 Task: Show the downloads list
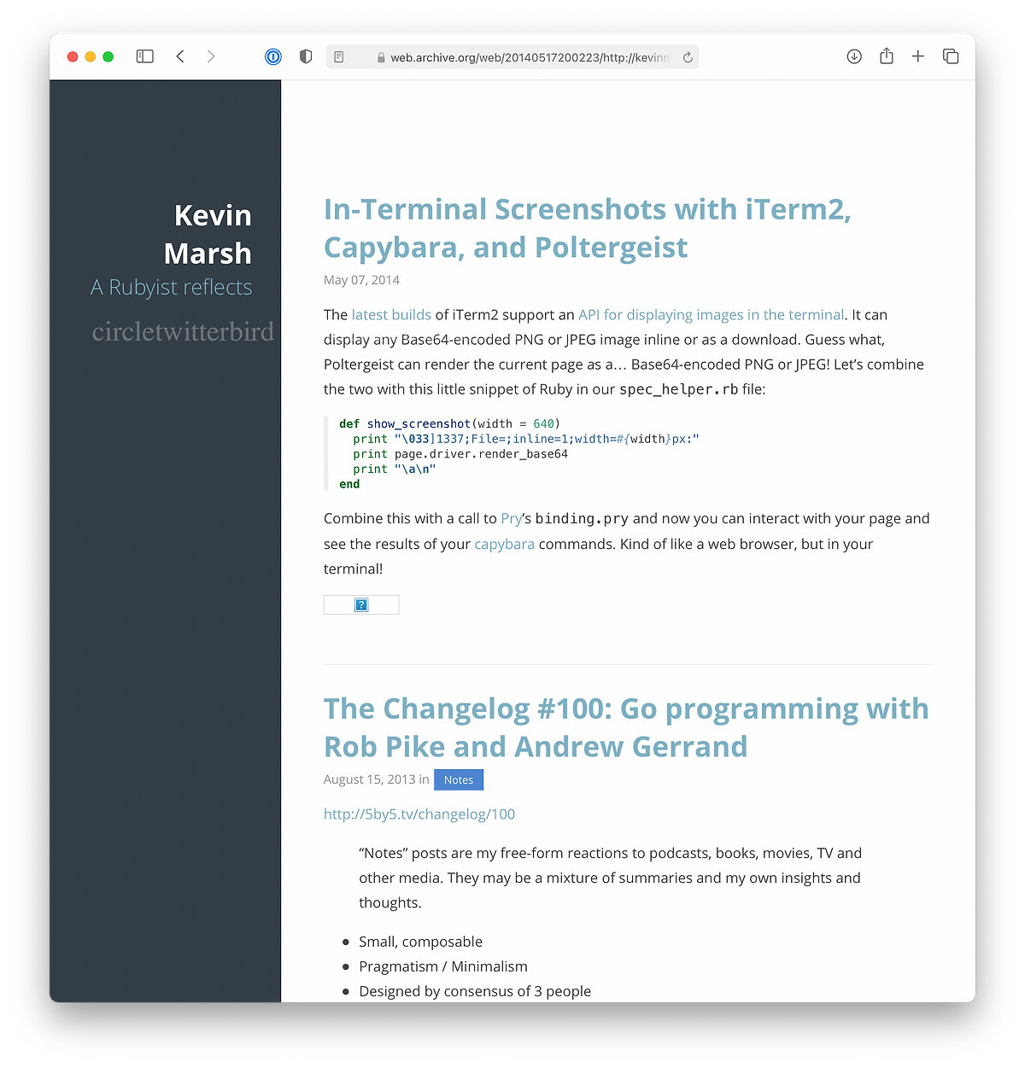pyautogui.click(x=854, y=56)
